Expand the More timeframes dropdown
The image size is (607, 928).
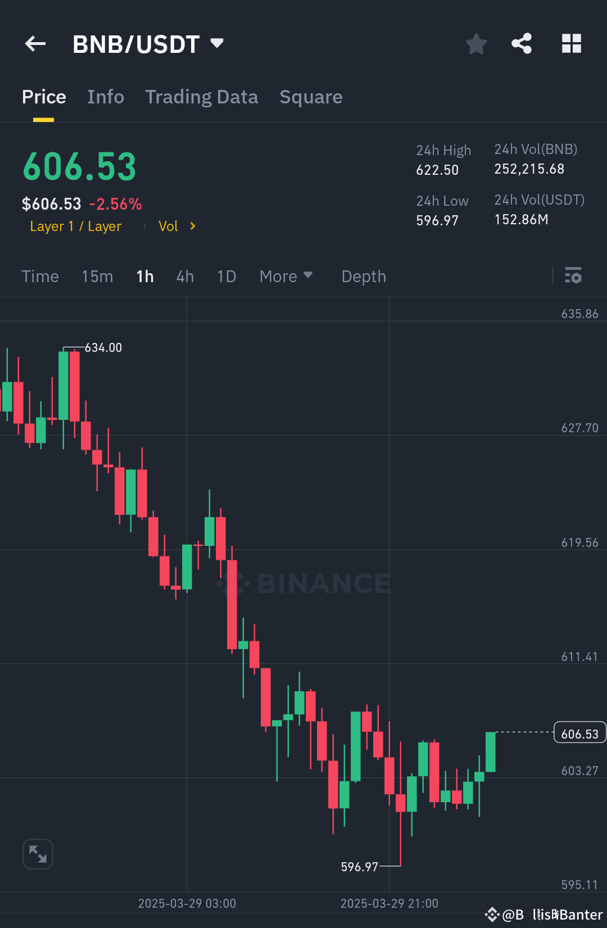coord(286,276)
